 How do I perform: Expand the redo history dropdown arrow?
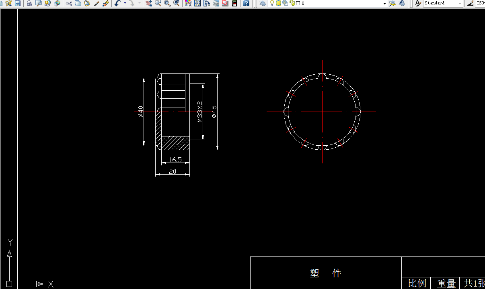(x=140, y=3)
